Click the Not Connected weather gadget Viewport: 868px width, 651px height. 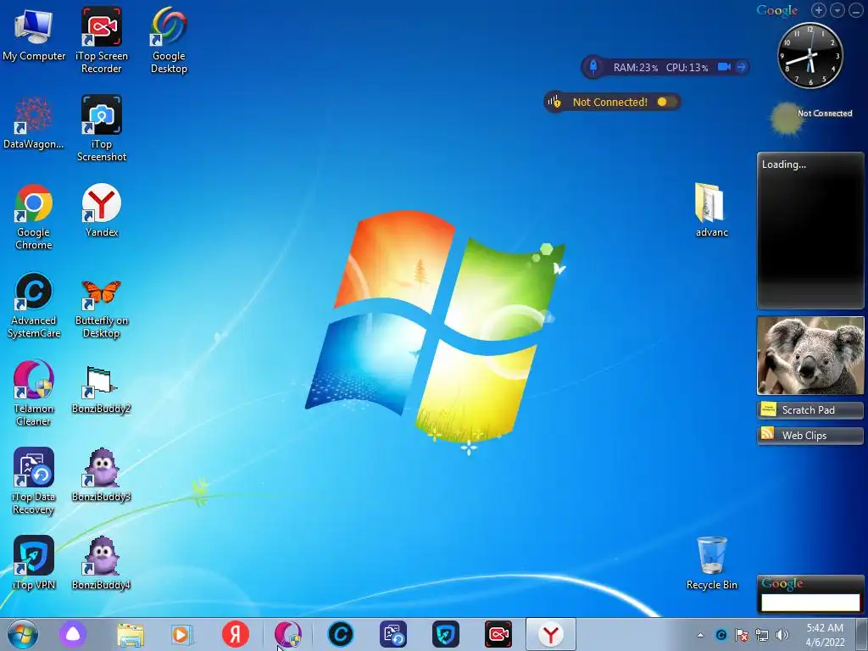(811, 118)
